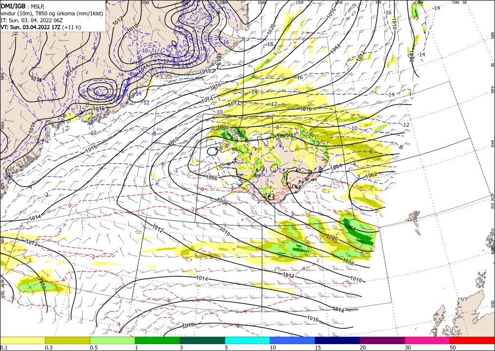Click the red 50+ legend swatch
Screen dimensions: 495x351
(472, 340)
